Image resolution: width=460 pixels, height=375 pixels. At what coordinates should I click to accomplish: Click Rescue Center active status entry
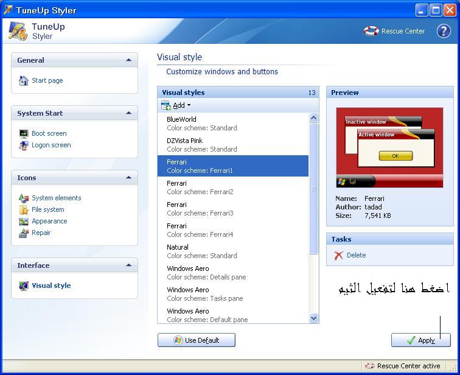point(403,366)
